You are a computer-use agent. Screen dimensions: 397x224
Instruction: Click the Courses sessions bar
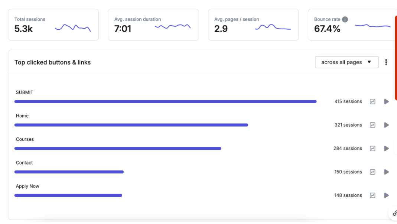pyautogui.click(x=118, y=148)
